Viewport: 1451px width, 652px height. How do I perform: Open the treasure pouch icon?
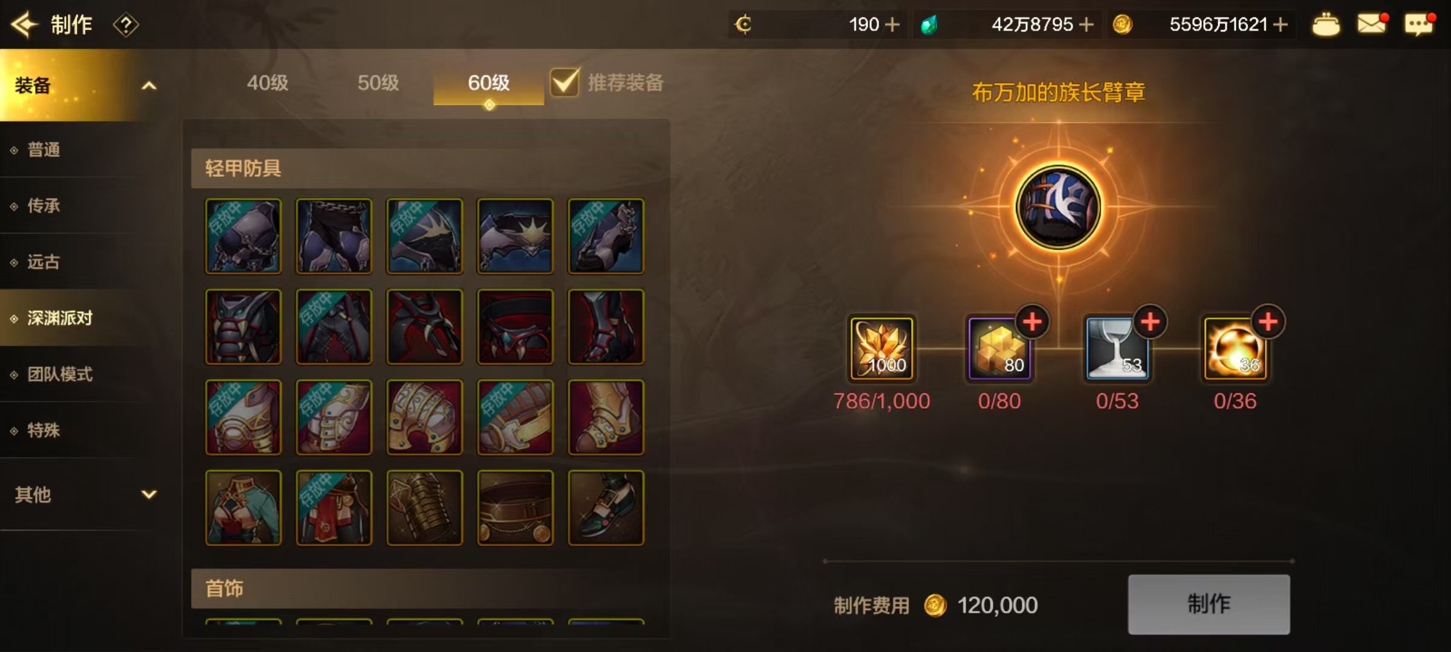(1325, 25)
